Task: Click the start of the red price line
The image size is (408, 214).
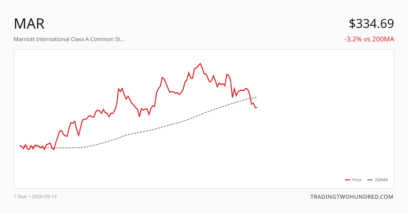Action: pyautogui.click(x=20, y=145)
